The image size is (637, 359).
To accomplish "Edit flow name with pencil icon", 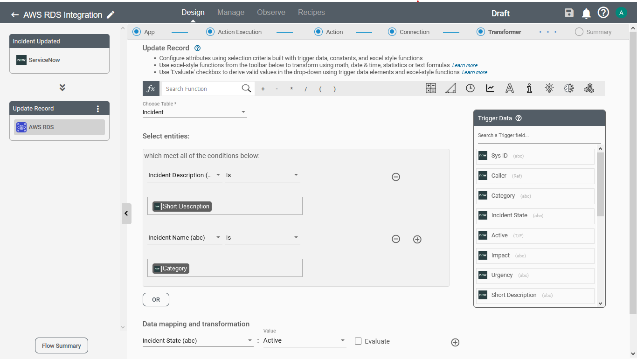I will 111,15.
